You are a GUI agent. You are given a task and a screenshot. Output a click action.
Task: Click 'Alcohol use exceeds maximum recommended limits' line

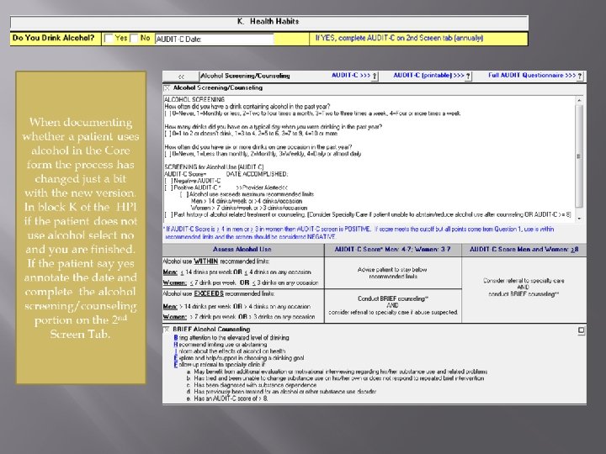(247, 194)
